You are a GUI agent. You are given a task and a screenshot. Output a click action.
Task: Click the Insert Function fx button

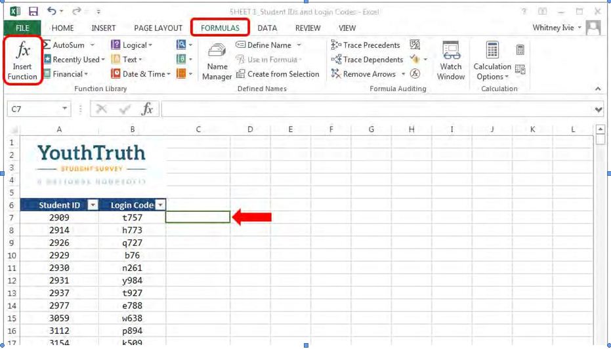tap(22, 60)
